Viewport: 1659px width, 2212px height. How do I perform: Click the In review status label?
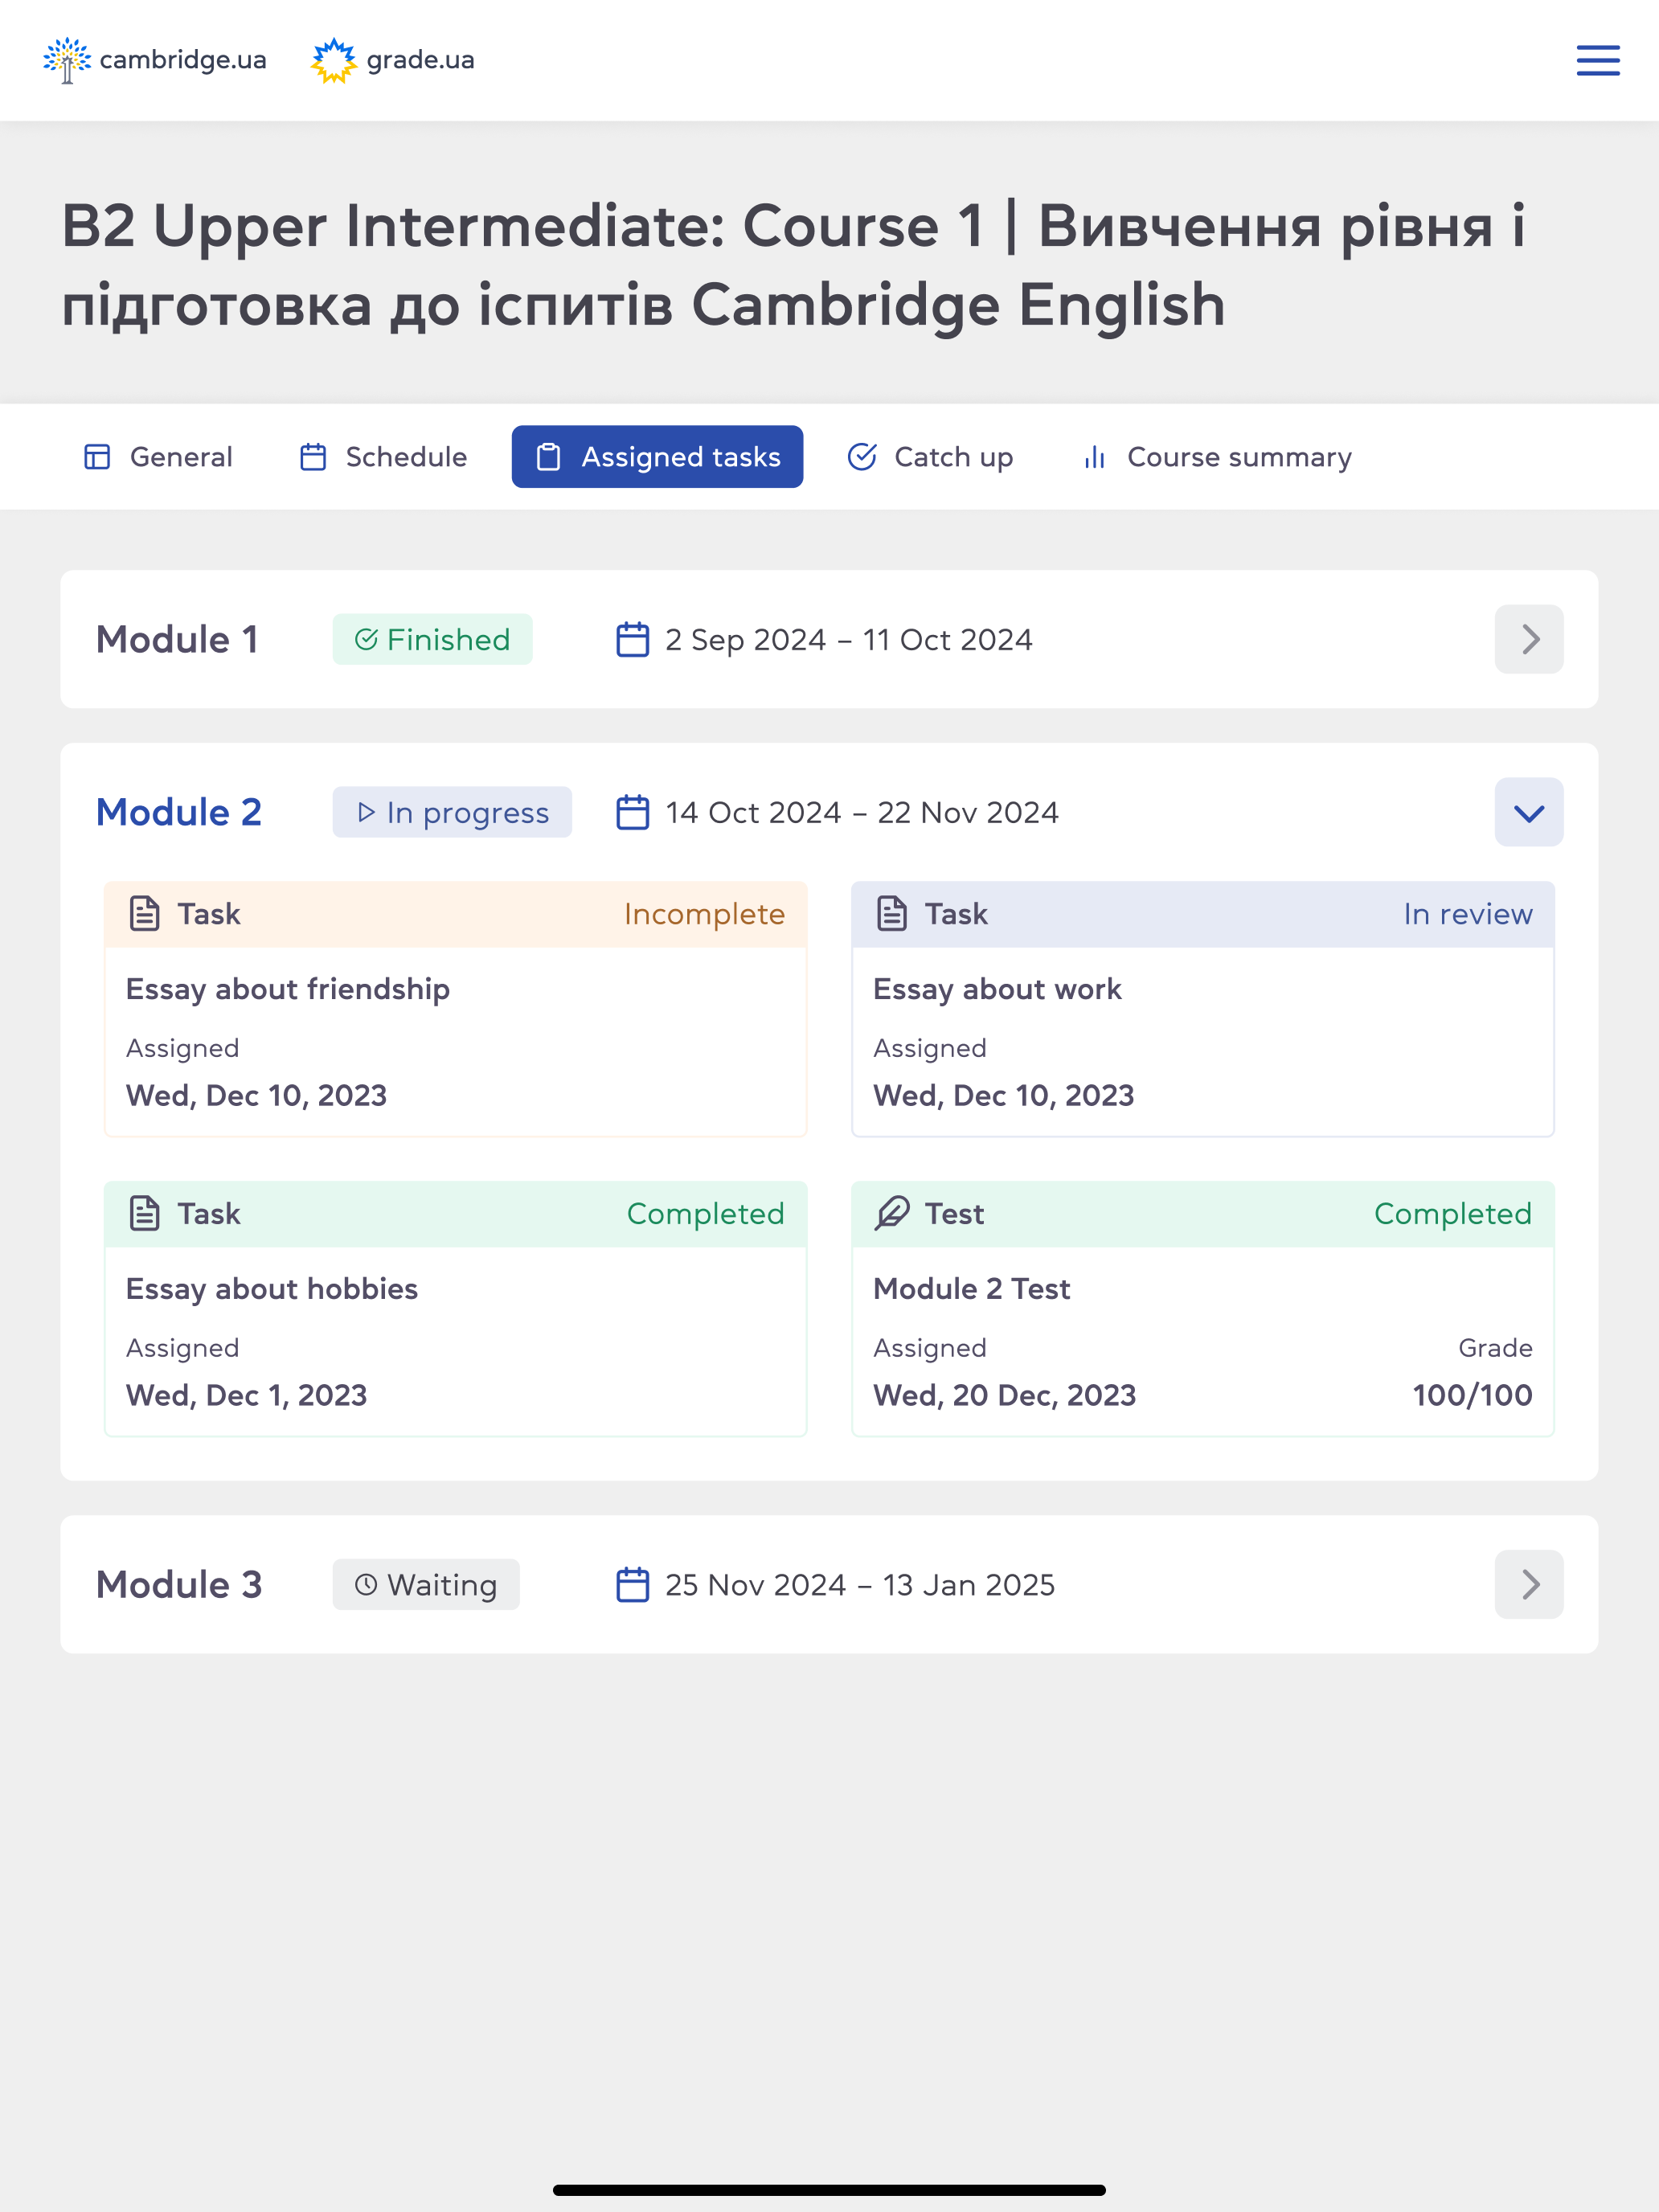[1467, 914]
